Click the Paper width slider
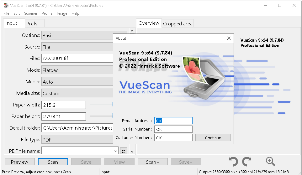 tap(101, 105)
